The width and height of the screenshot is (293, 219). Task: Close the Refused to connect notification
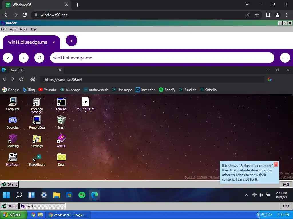(276, 165)
